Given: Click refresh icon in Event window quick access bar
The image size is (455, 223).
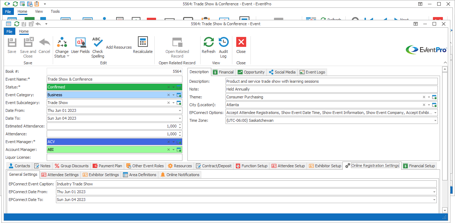Looking at the screenshot, I should [x=16, y=24].
